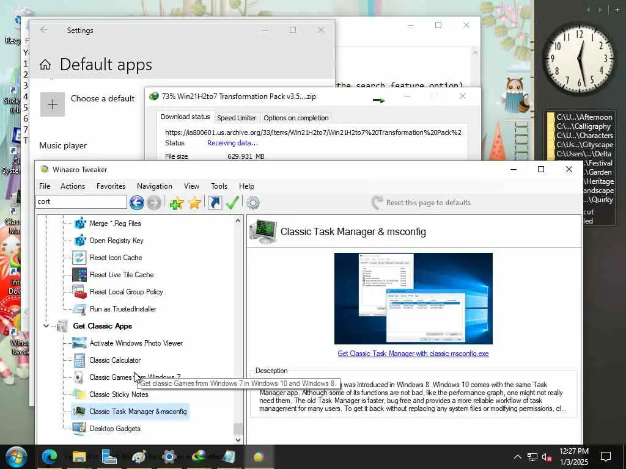Open File Explorer from the taskbar
This screenshot has width=626, height=469.
[79, 457]
